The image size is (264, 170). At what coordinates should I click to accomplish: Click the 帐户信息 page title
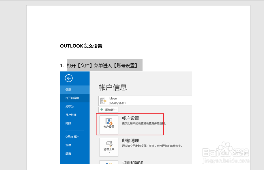[x=113, y=87]
